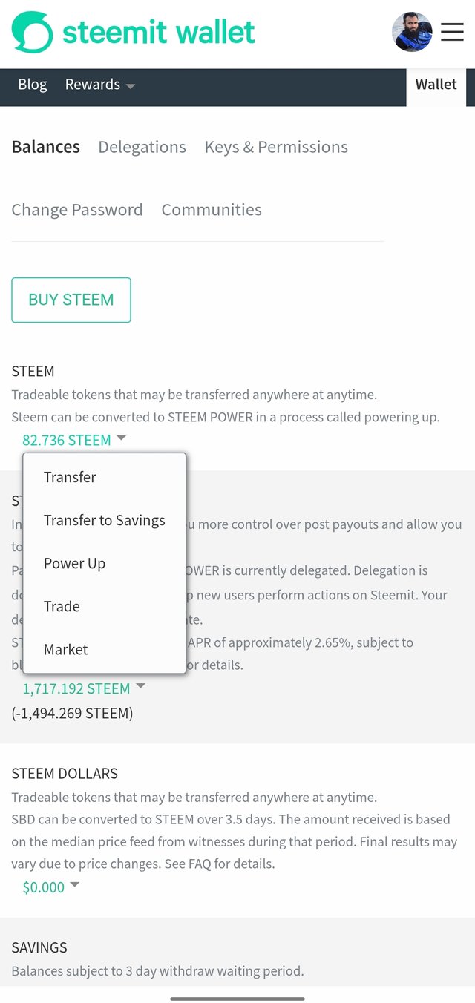Open the Communities link
Screen dimensions: 475x1003
pyautogui.click(x=212, y=210)
